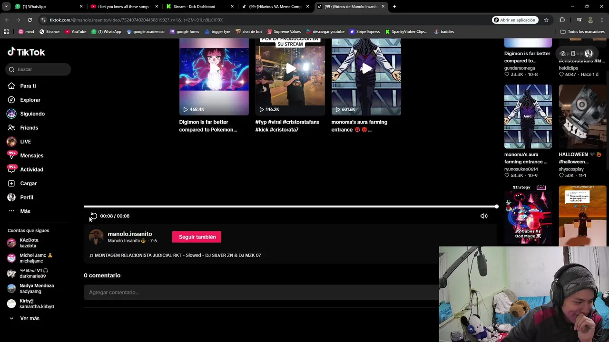Click manolo.insanito avatar picture
The height and width of the screenshot is (342, 609).
pyautogui.click(x=96, y=237)
